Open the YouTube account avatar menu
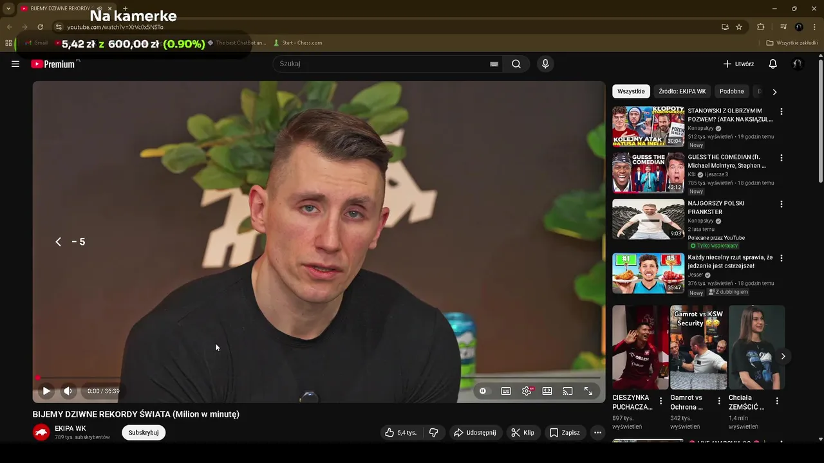824x463 pixels. [x=798, y=64]
